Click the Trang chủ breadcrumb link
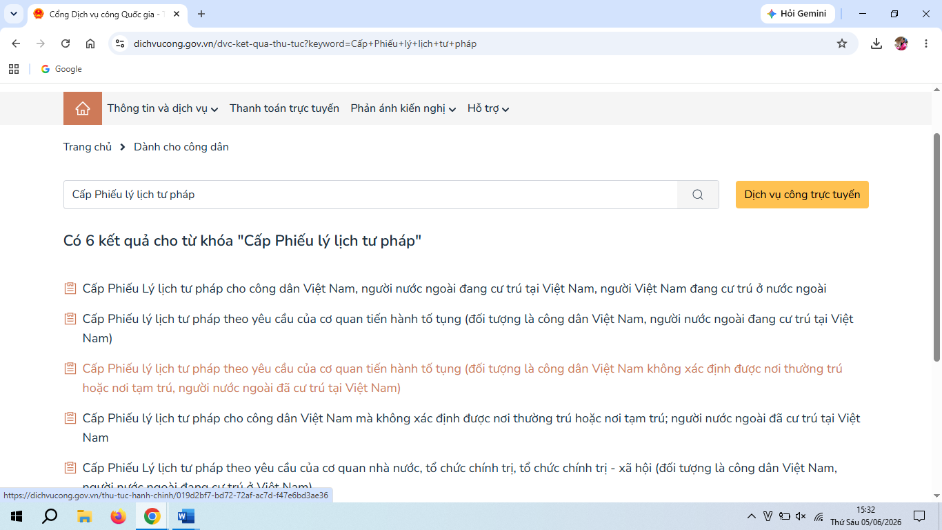This screenshot has height=530, width=942. point(88,147)
